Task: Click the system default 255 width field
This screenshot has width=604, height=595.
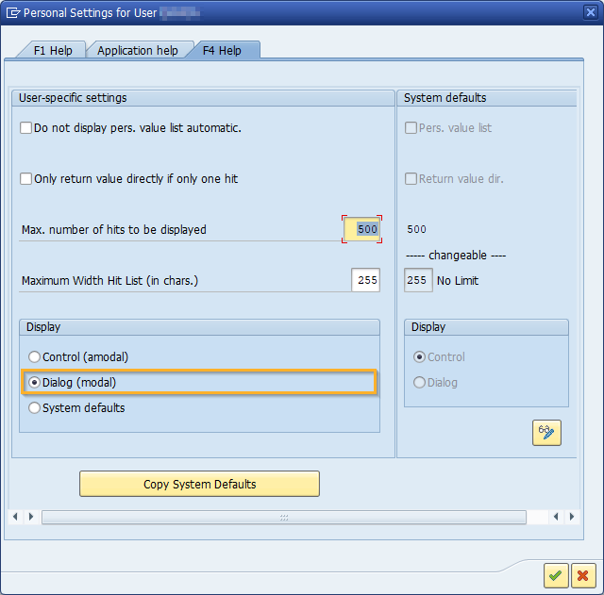Action: click(x=418, y=280)
